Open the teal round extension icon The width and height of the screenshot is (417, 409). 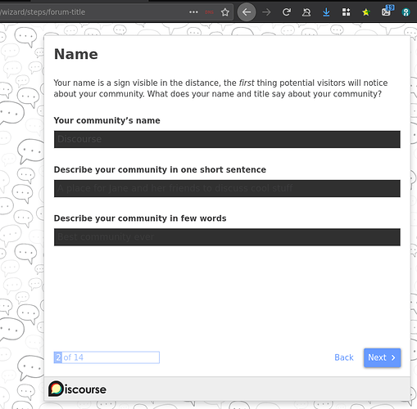[406, 12]
